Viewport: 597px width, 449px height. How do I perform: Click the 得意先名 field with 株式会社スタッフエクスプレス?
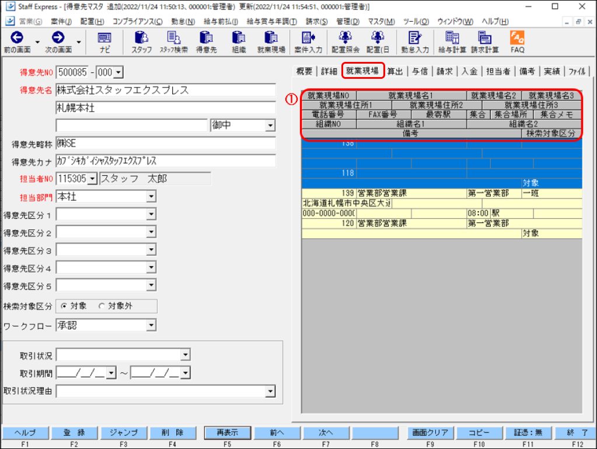pos(166,90)
